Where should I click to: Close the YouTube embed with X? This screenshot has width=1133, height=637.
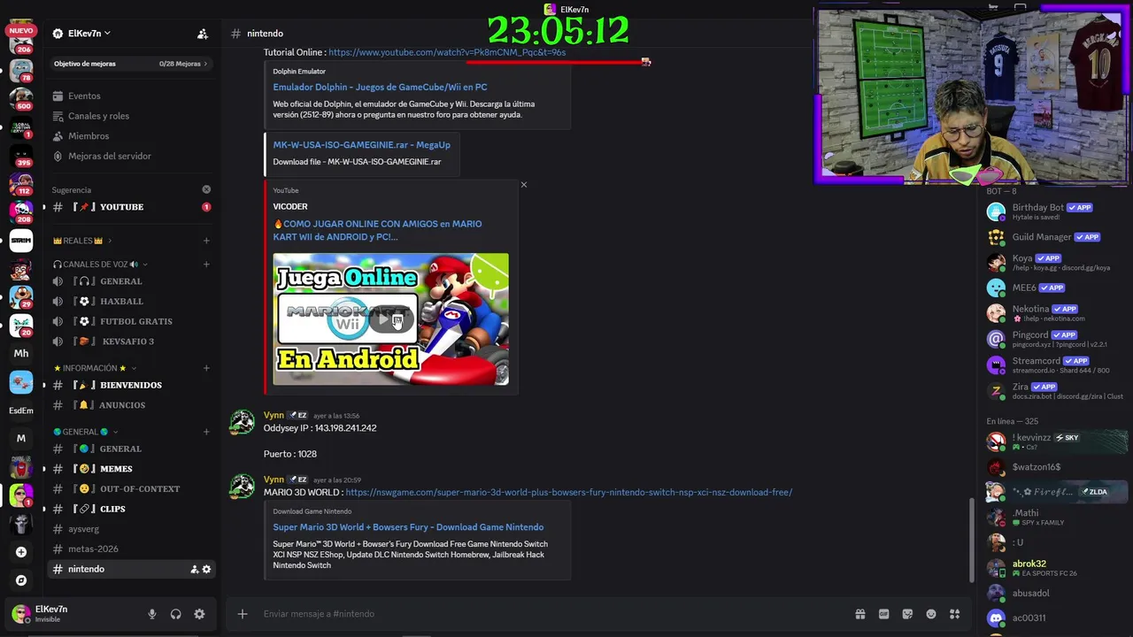(x=524, y=185)
